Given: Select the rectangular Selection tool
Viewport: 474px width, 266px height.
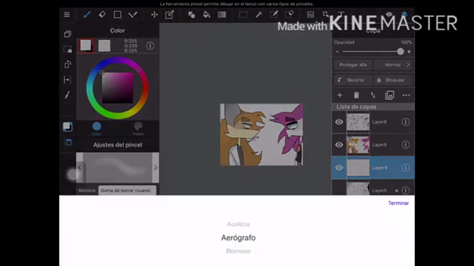Looking at the screenshot, I should pos(243,15).
